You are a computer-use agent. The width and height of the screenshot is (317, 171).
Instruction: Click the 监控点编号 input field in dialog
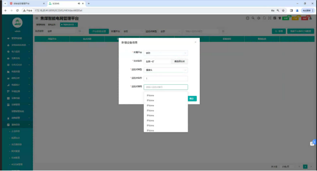pos(166,87)
